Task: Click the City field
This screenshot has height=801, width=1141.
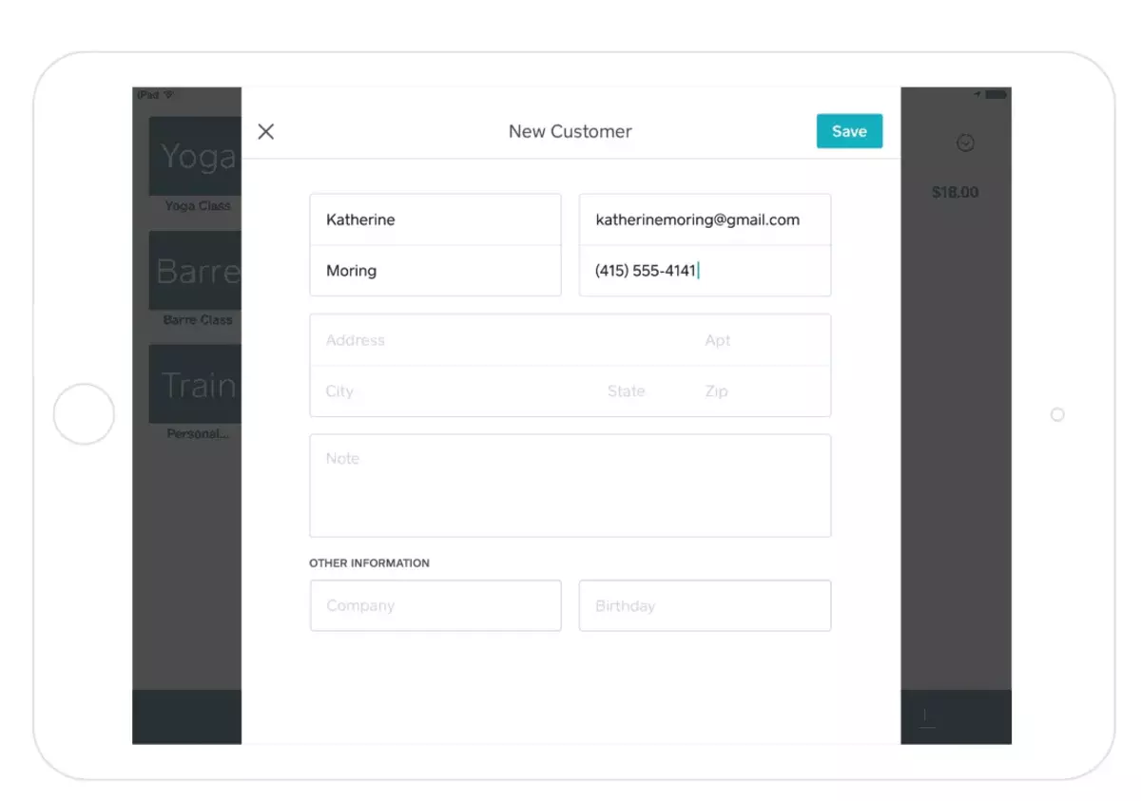Action: (x=447, y=391)
